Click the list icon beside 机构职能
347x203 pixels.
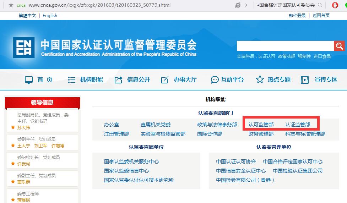[x=72, y=79]
